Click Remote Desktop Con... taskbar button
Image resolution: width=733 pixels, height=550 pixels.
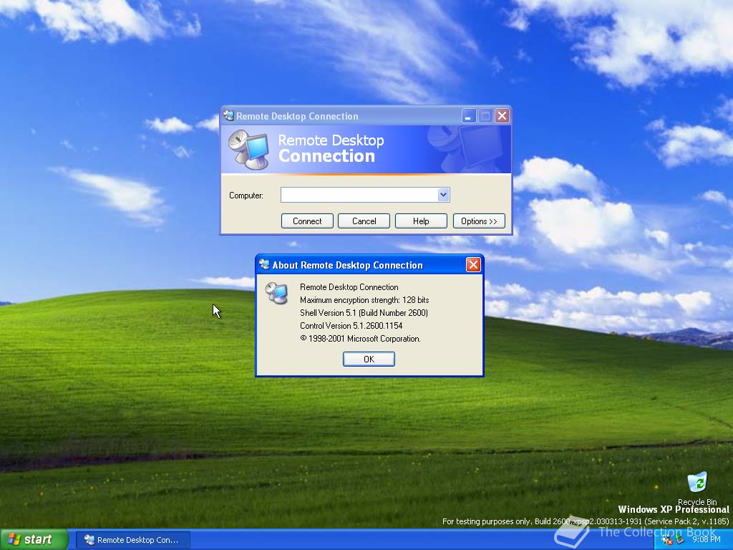pyautogui.click(x=132, y=540)
